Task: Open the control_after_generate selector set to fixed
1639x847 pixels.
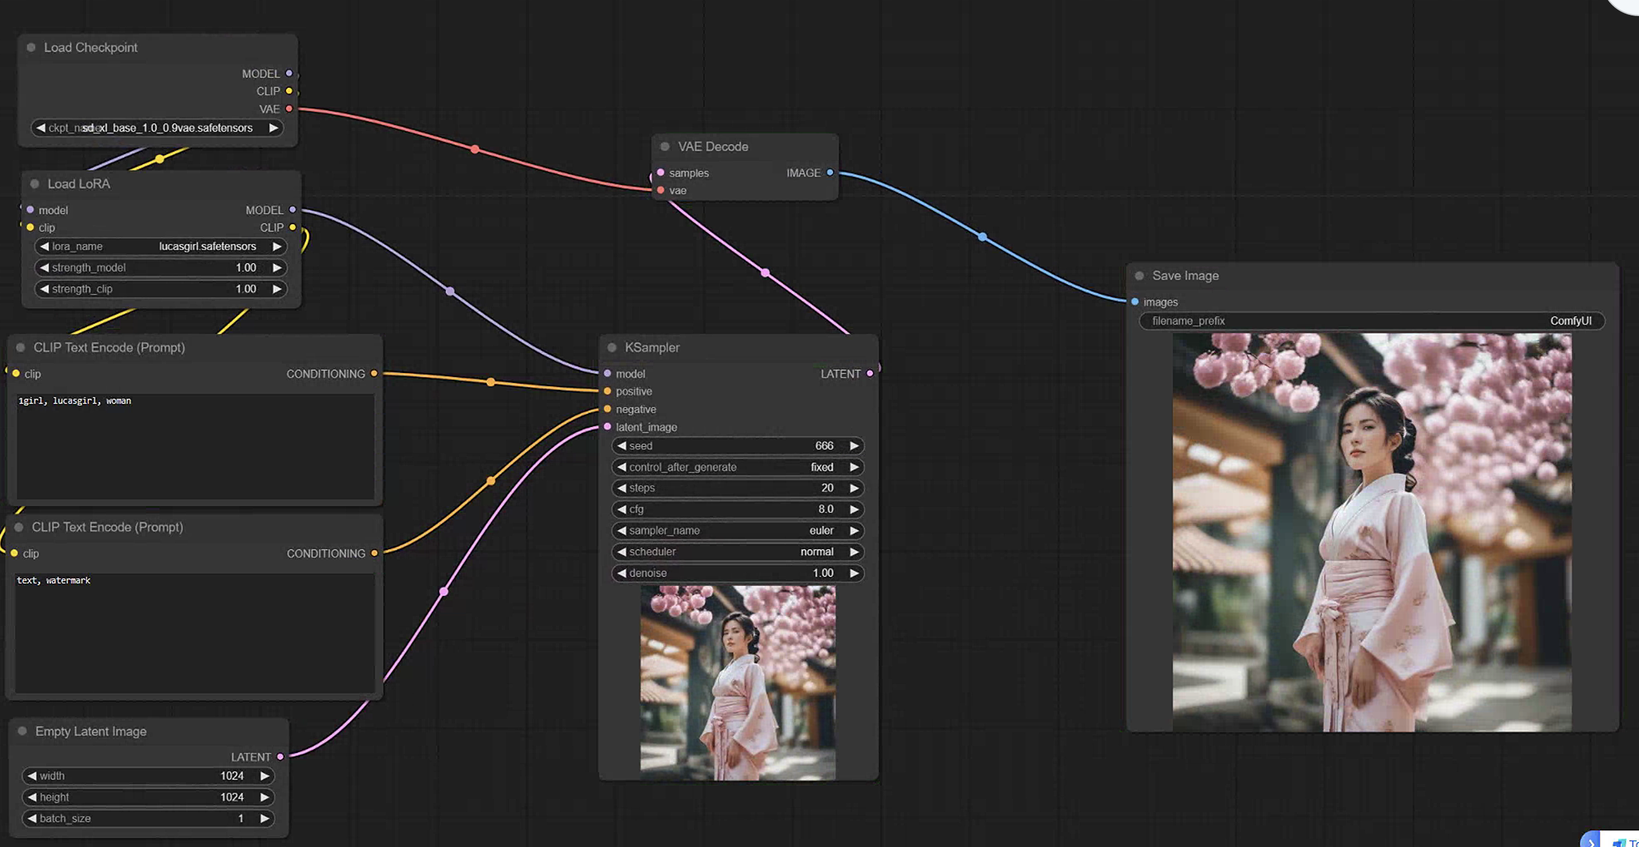Action: pyautogui.click(x=737, y=467)
